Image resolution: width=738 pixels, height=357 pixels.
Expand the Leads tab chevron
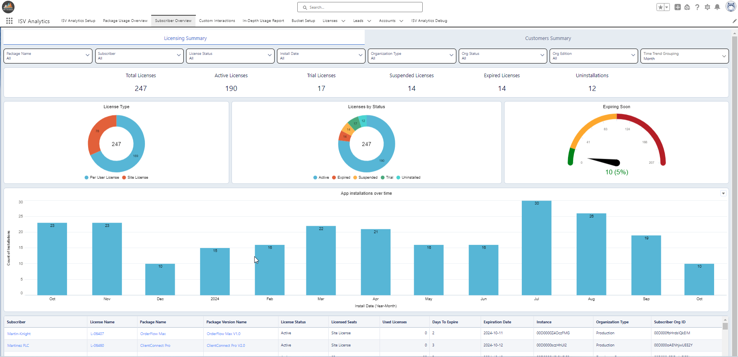pos(369,21)
